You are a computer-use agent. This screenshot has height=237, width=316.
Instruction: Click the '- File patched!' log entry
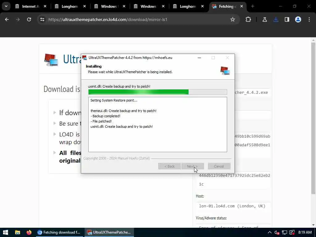click(x=101, y=121)
